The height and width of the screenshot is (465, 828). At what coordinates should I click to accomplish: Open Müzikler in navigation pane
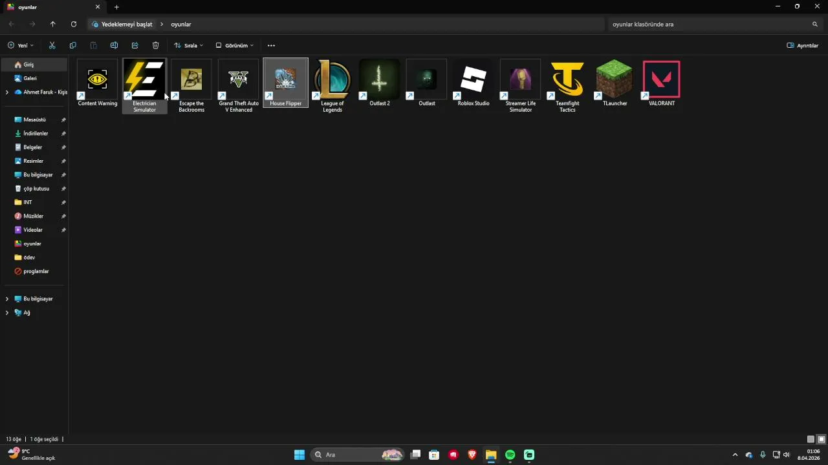[x=34, y=216]
